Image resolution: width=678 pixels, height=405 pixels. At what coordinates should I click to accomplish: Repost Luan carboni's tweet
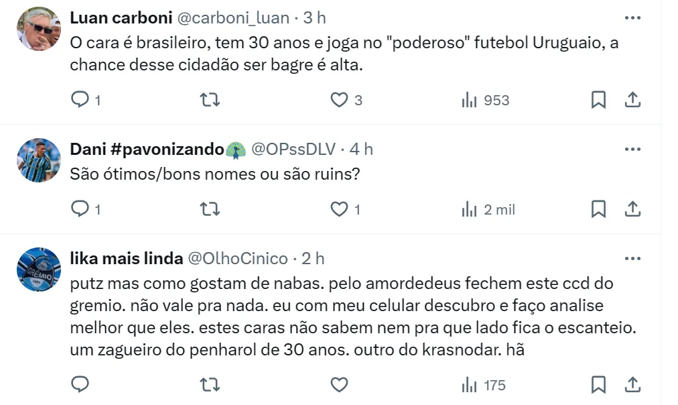(x=210, y=100)
